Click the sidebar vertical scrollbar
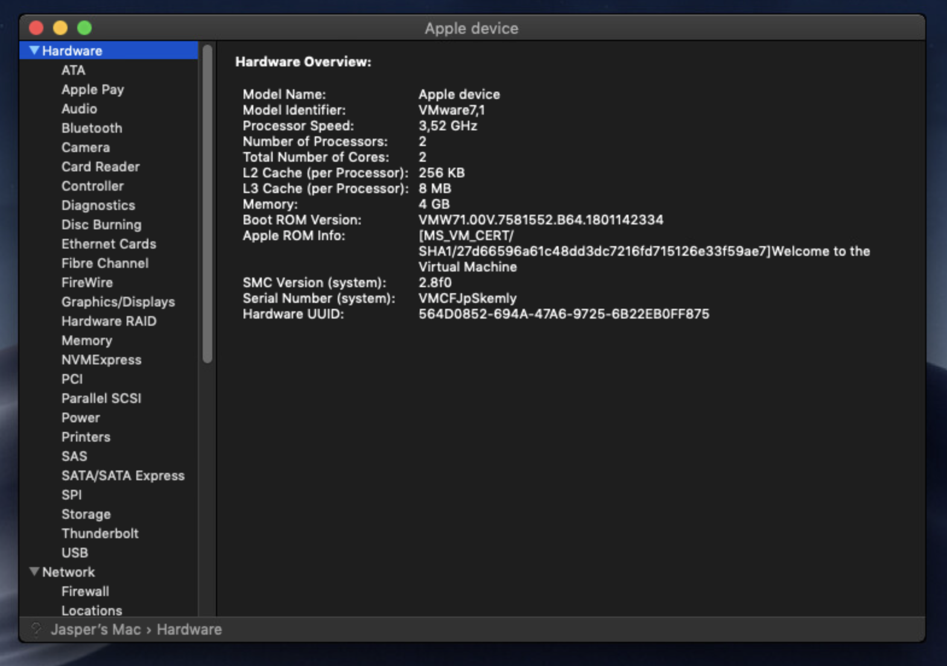Image resolution: width=947 pixels, height=666 pixels. tap(207, 204)
